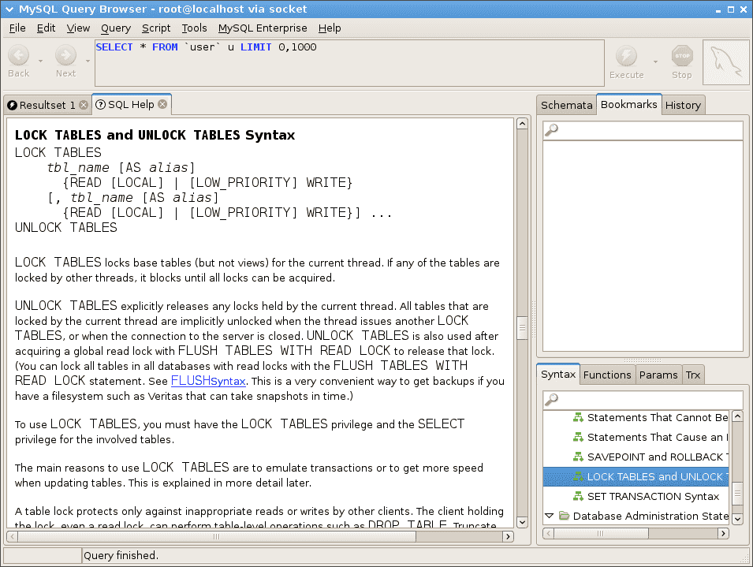The height and width of the screenshot is (567, 753).
Task: Select 'LOCK TABLES and UNLOCK' tree item
Action: (x=636, y=476)
